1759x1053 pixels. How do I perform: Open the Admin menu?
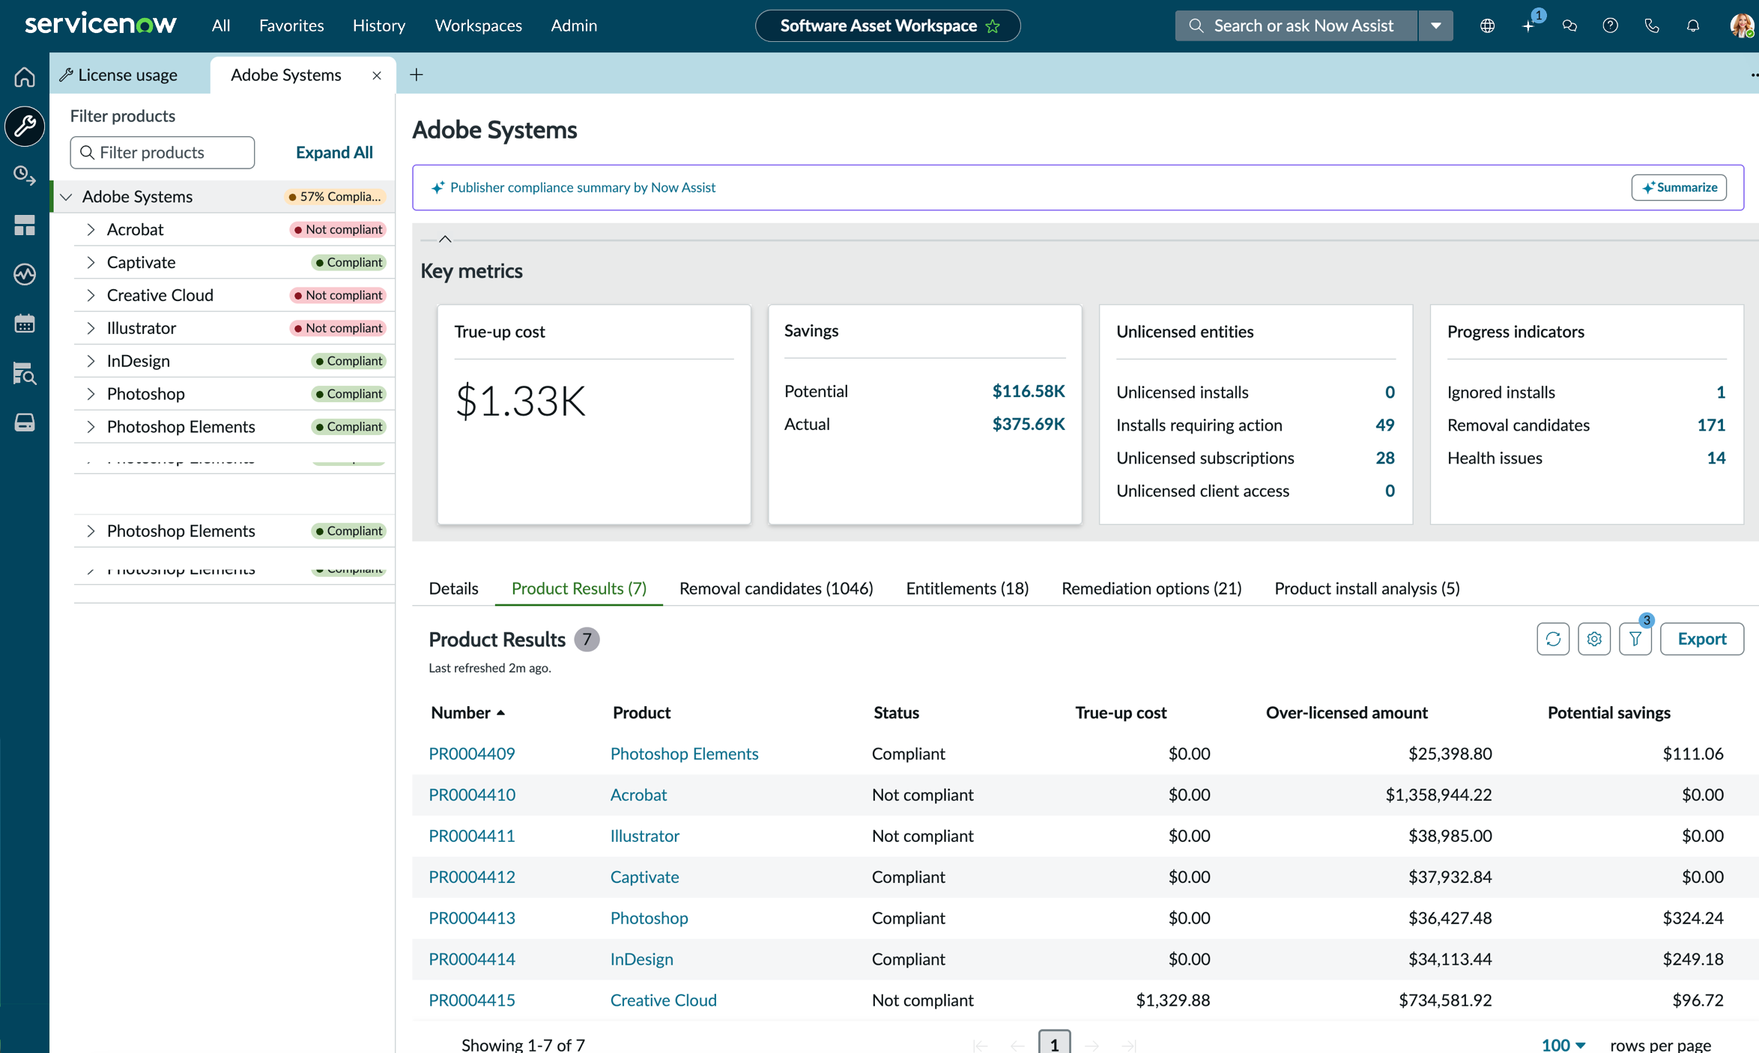(x=574, y=25)
